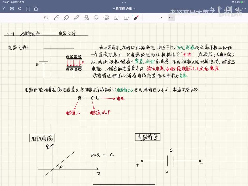Tap the Q = C·U formula

[89, 98]
